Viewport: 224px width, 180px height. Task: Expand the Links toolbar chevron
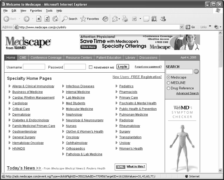210,26
